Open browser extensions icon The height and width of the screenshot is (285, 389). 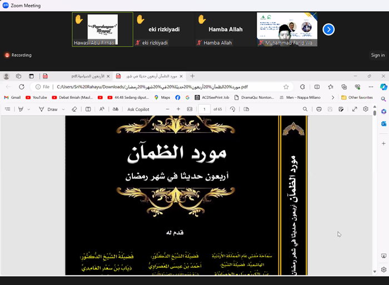point(302,87)
